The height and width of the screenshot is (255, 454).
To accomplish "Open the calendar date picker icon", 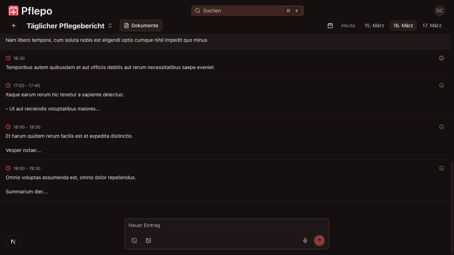I will pos(330,25).
